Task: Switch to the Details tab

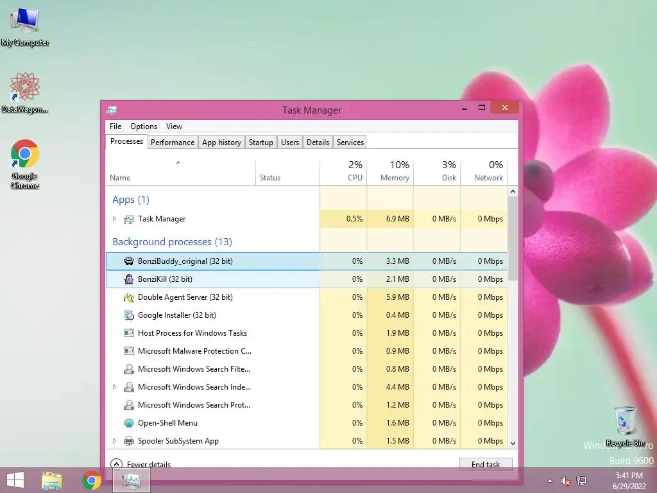Action: pyautogui.click(x=318, y=143)
